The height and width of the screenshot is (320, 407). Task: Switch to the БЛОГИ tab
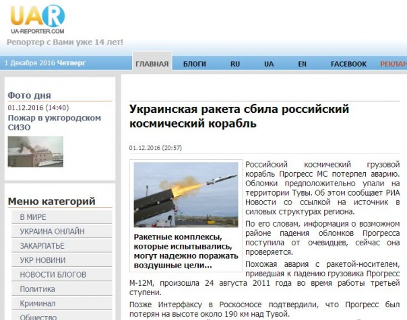point(195,64)
